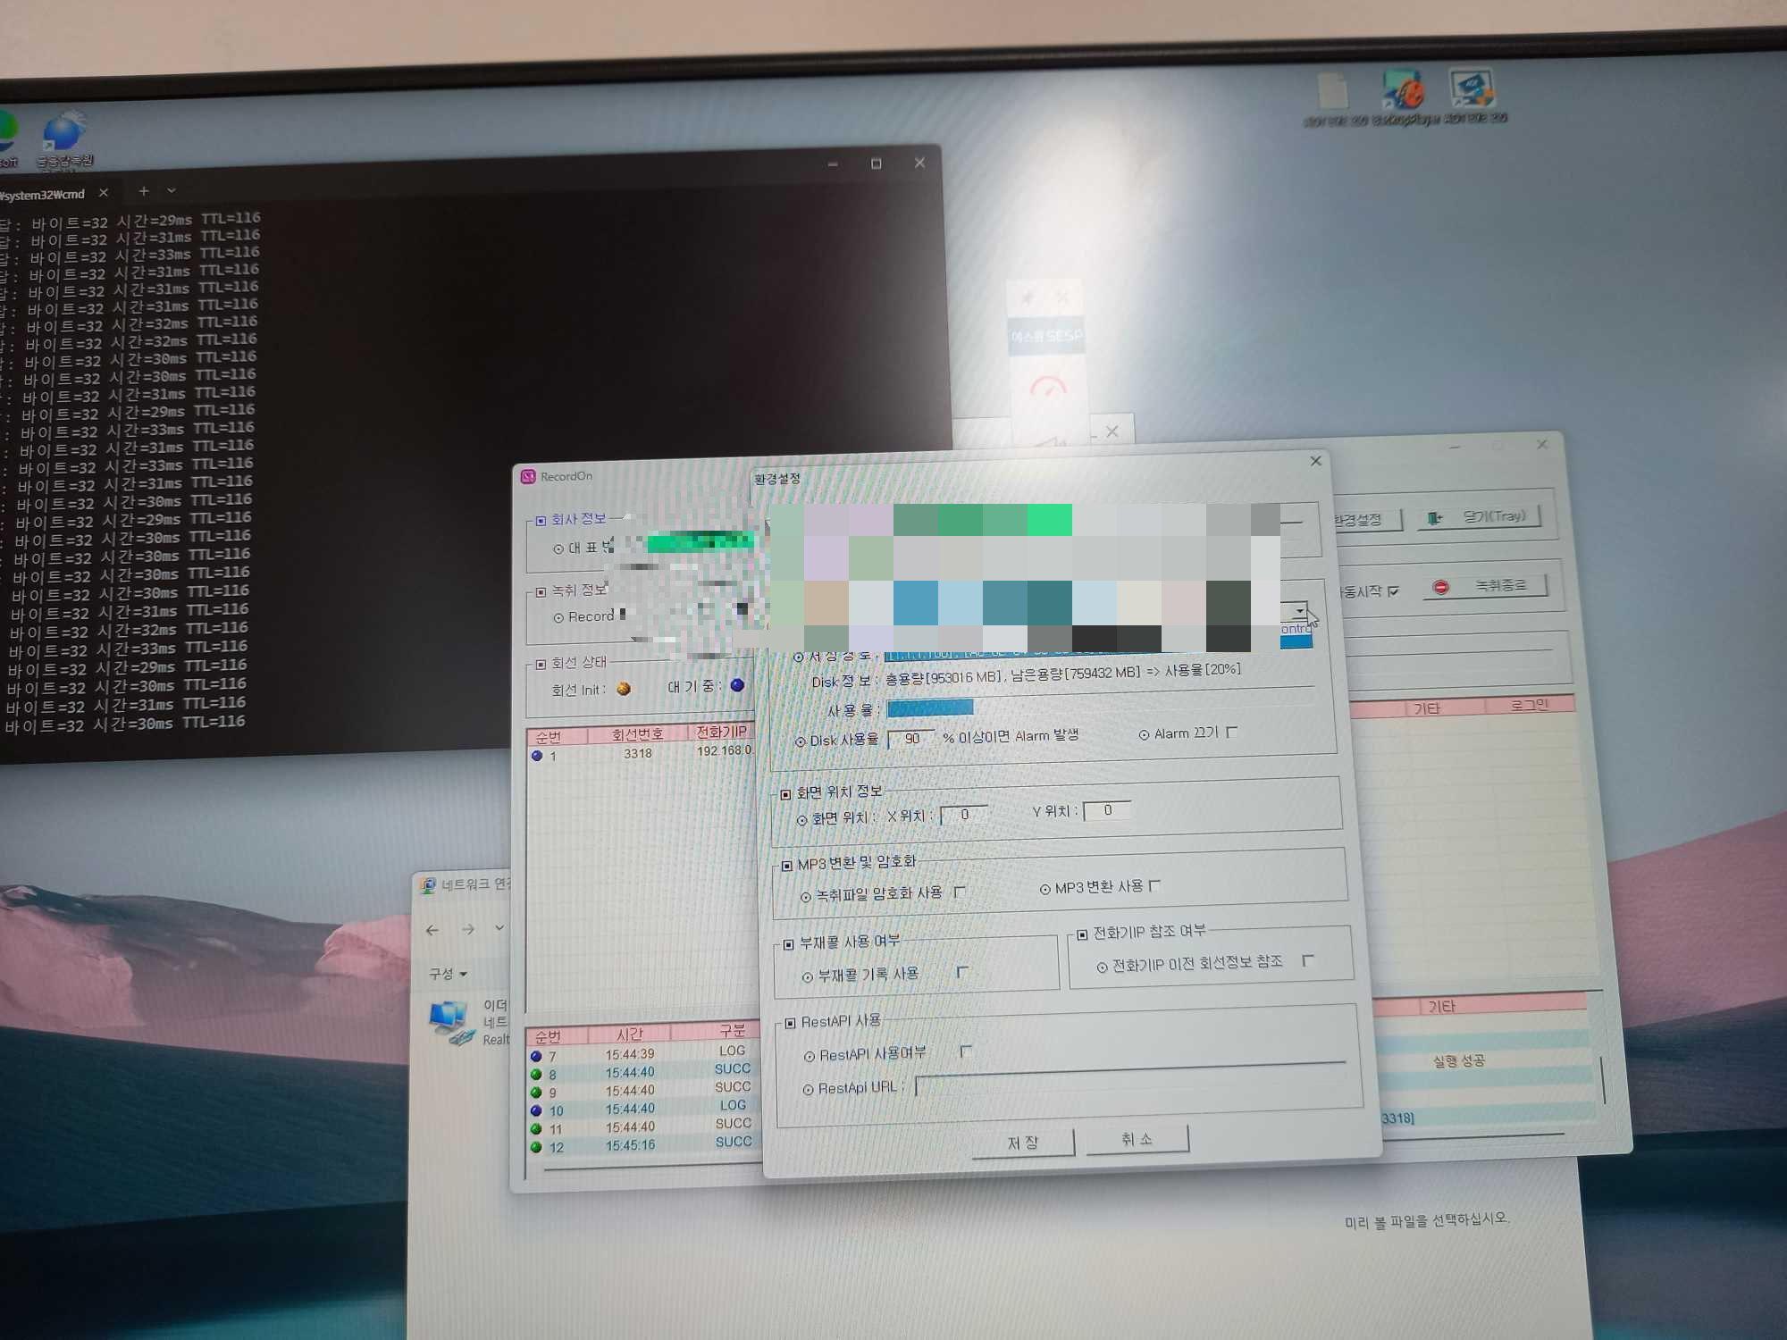Screen dimensions: 1787x1340
Task: Go back in the network connections window
Action: point(432,930)
